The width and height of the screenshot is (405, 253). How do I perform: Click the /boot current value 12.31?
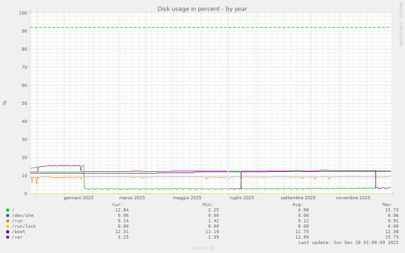(x=122, y=232)
